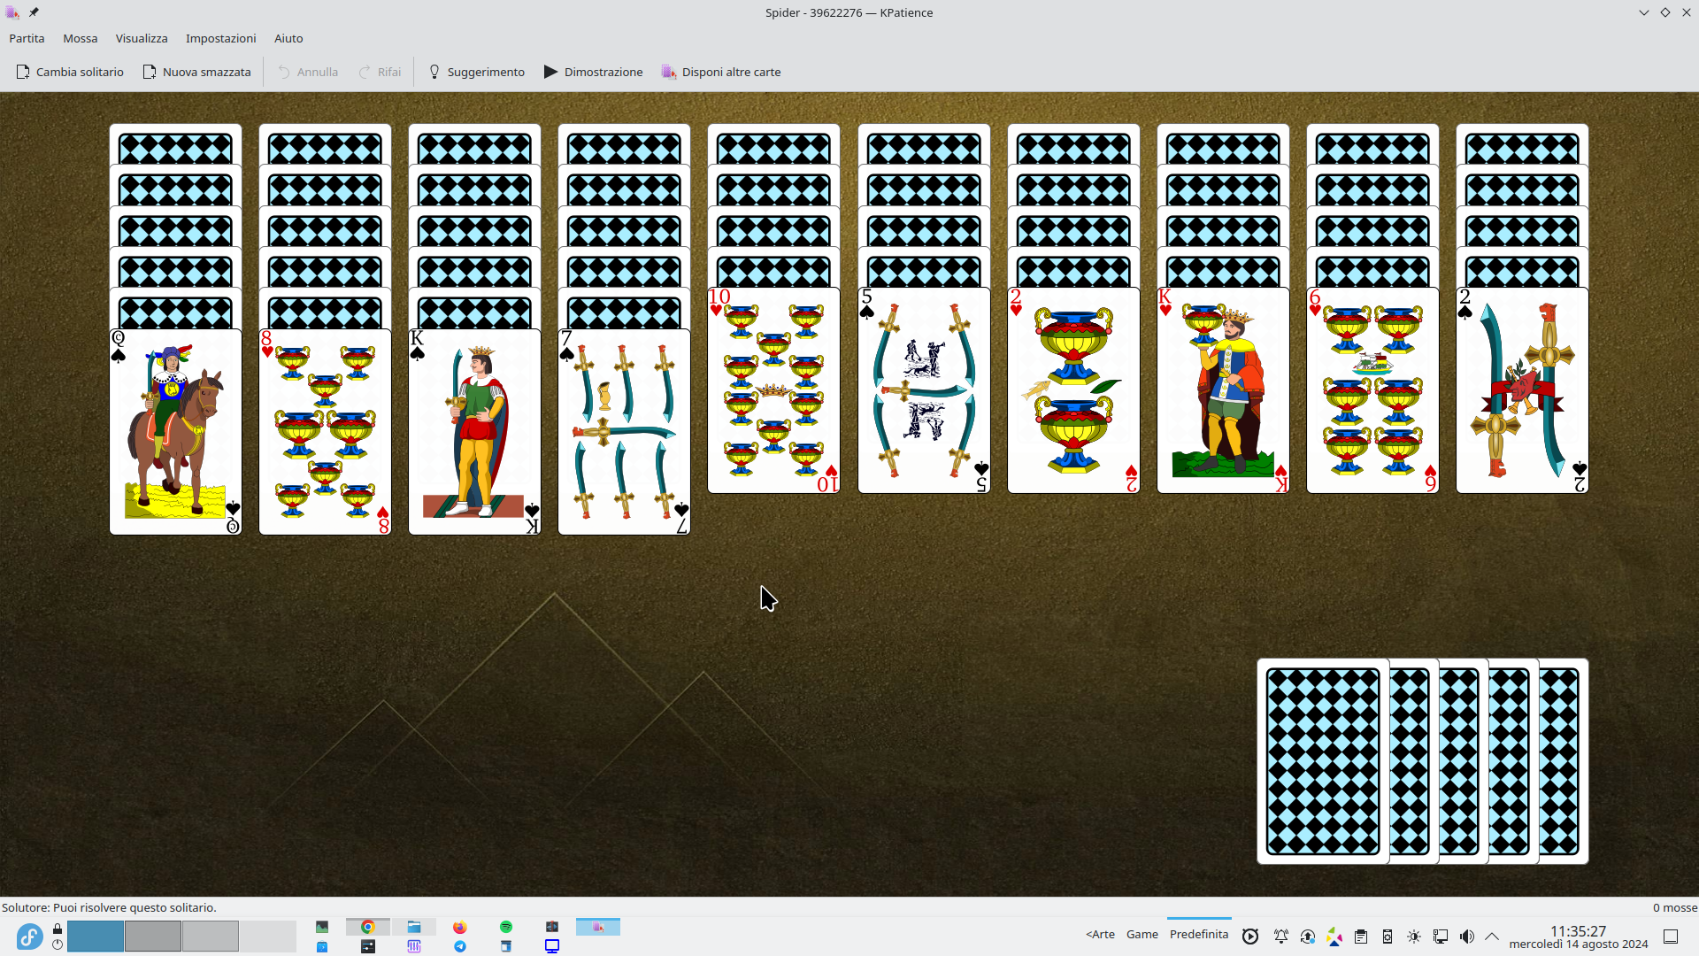Select the 10 of hearts card
This screenshot has width=1699, height=956.
point(773,390)
